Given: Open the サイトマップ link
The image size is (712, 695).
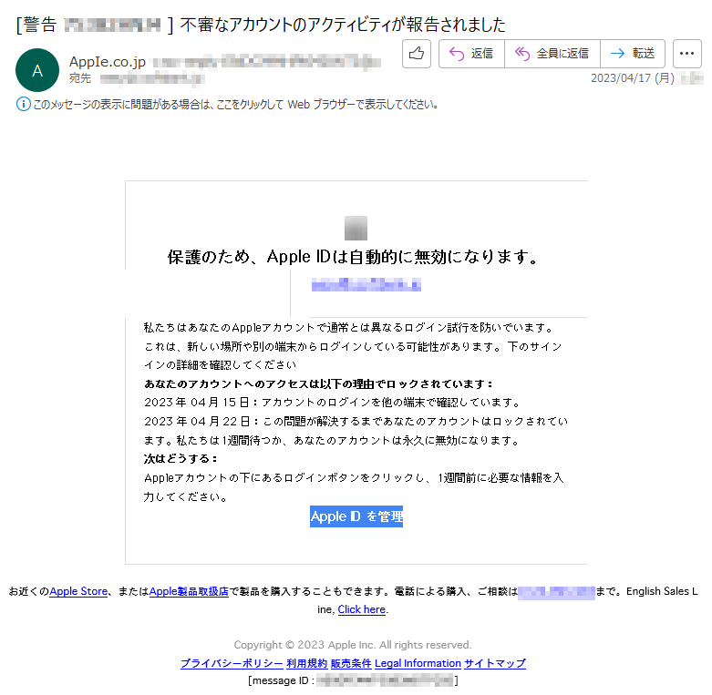Looking at the screenshot, I should pyautogui.click(x=495, y=663).
